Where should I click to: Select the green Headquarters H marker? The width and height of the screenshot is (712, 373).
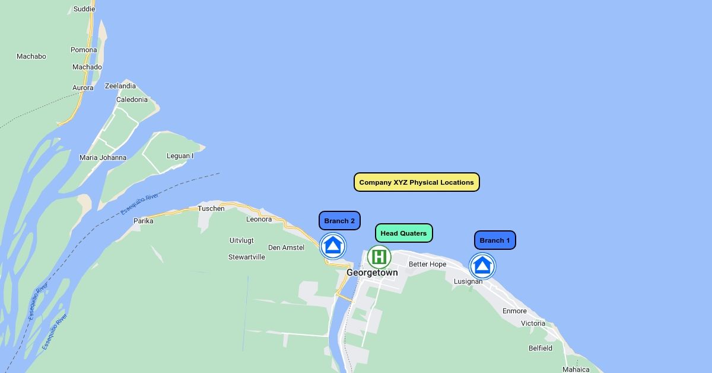tap(379, 258)
